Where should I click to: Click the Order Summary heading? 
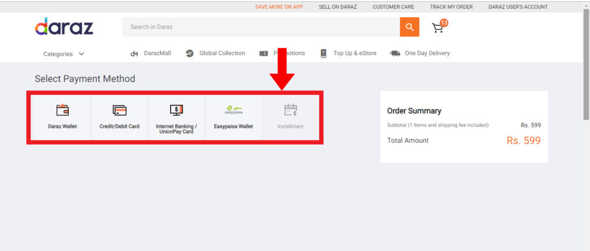pos(414,111)
